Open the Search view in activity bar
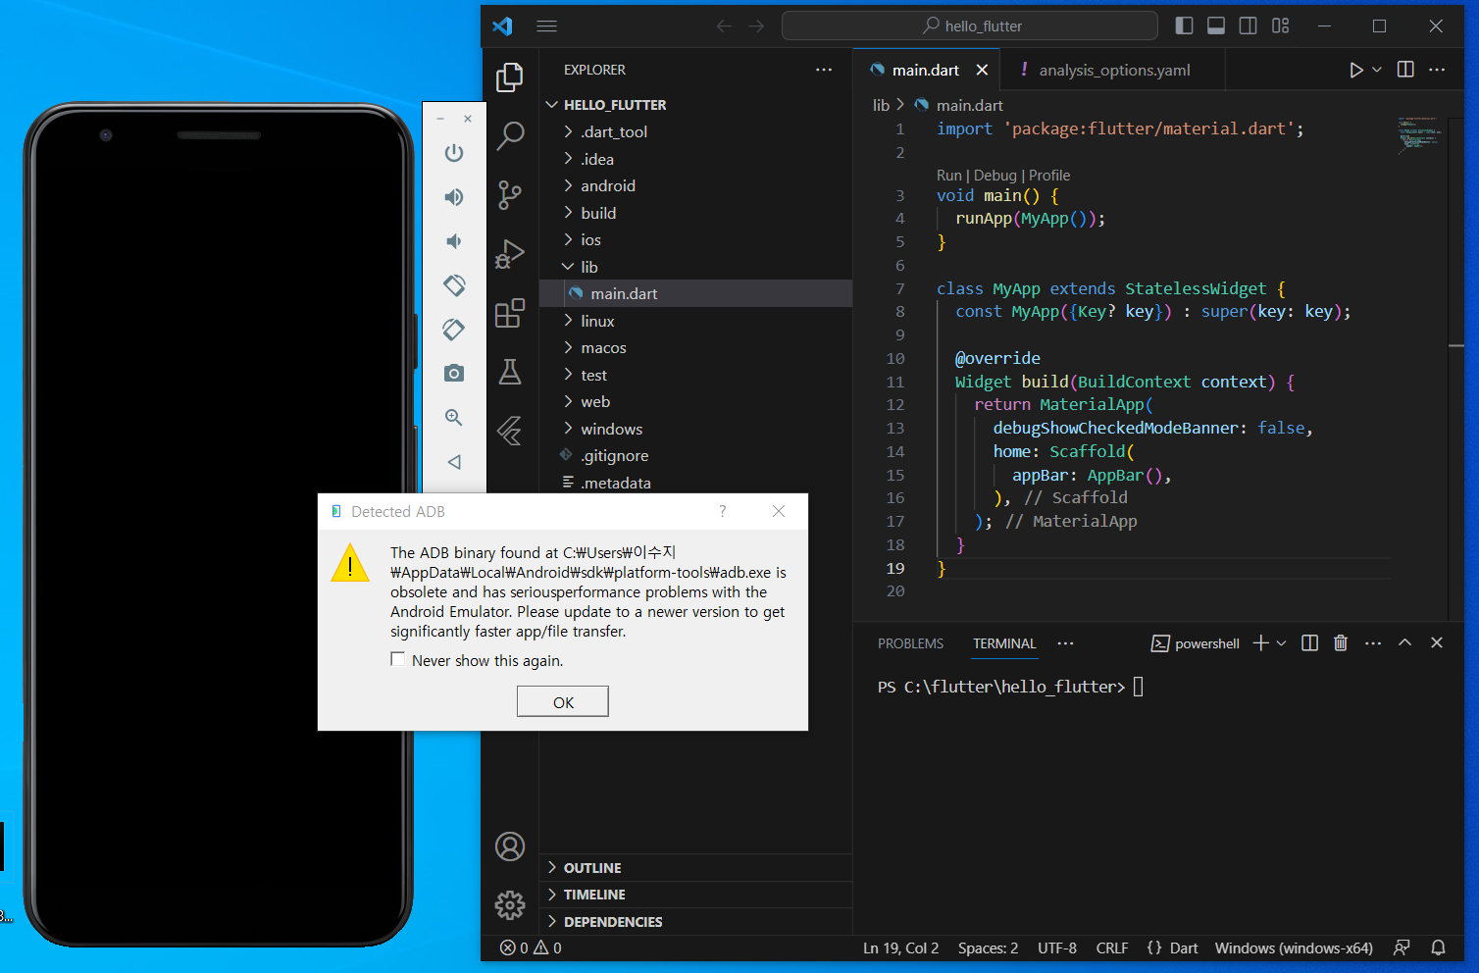The width and height of the screenshot is (1479, 973). 510,135
